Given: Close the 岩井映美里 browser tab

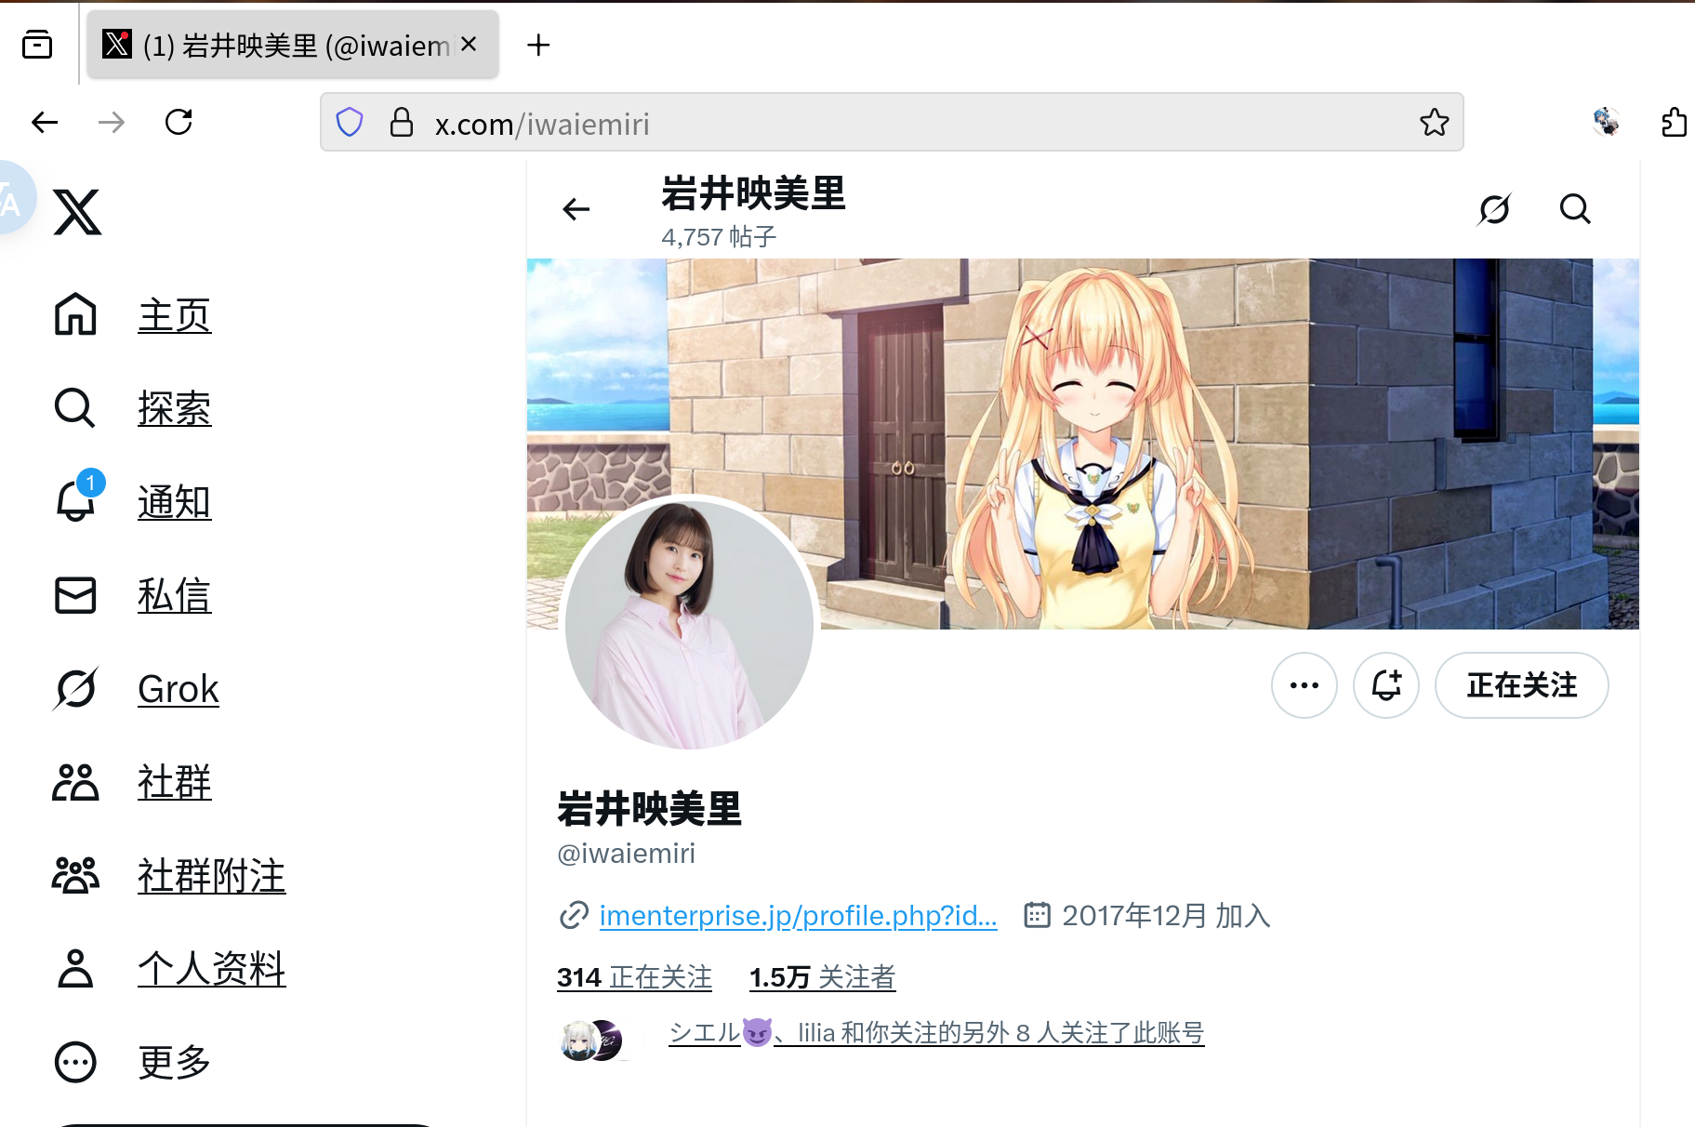Looking at the screenshot, I should (470, 44).
